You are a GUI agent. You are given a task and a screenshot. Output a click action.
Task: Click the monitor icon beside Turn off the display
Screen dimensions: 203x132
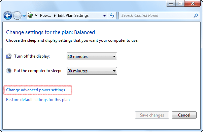pos(9,56)
